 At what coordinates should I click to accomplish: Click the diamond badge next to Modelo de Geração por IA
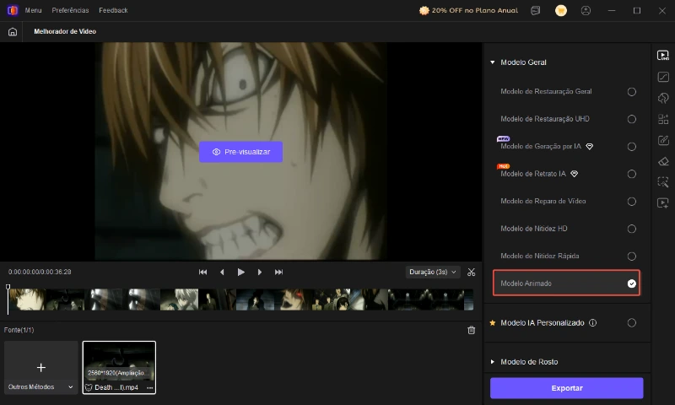(590, 146)
